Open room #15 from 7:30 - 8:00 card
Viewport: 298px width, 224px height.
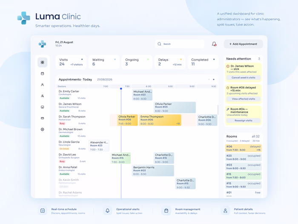244,176
